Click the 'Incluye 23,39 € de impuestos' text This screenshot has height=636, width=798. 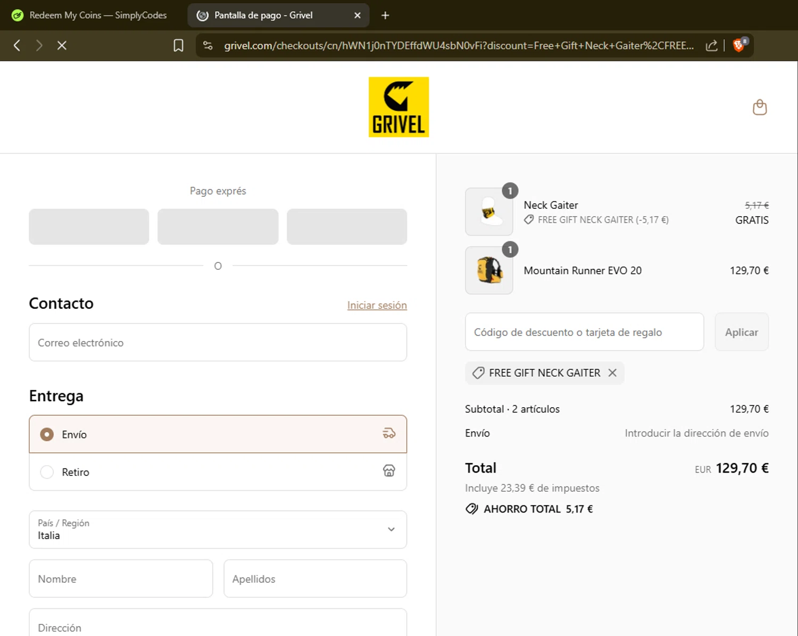point(532,488)
